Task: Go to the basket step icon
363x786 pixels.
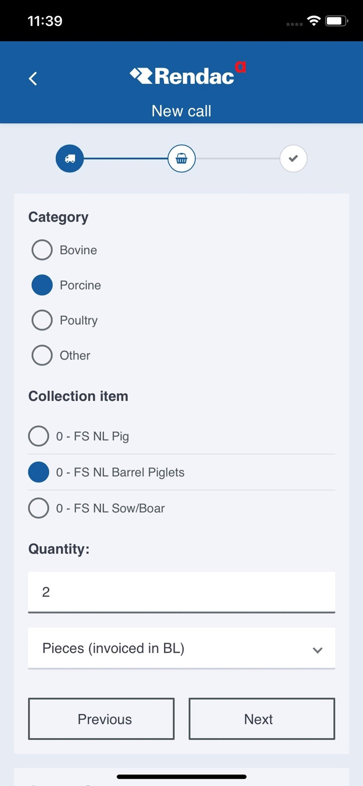Action: [181, 158]
